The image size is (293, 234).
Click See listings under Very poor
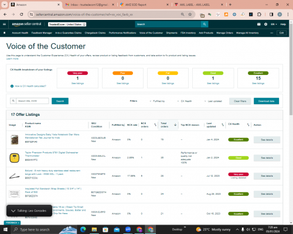[77, 84]
